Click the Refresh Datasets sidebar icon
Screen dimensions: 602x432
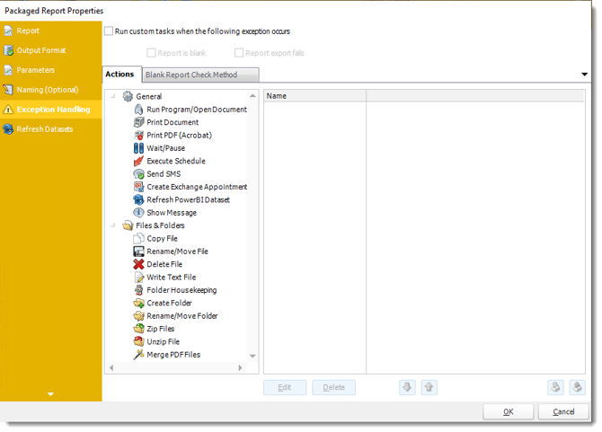[x=8, y=129]
